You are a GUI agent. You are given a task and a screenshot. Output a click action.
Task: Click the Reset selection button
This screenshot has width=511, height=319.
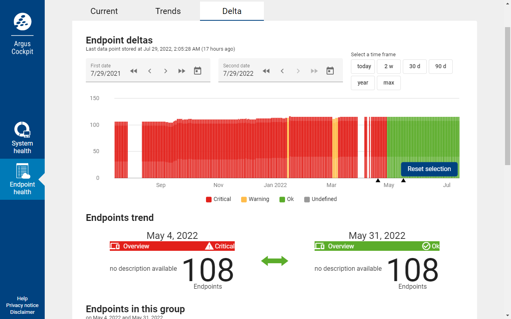pyautogui.click(x=429, y=169)
